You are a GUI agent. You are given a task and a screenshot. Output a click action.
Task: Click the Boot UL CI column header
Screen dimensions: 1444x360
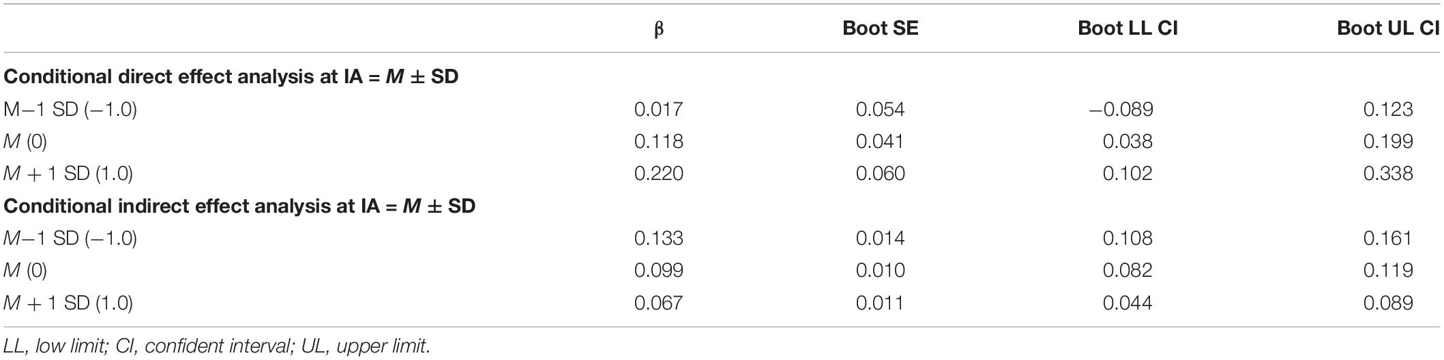pyautogui.click(x=1388, y=28)
